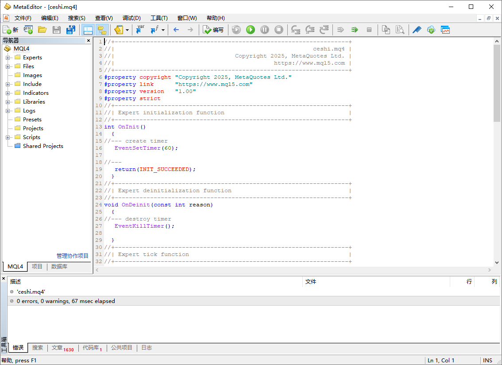Viewport: 502px width, 365px height.
Task: Open the 搜索(S) menu
Action: (x=77, y=18)
